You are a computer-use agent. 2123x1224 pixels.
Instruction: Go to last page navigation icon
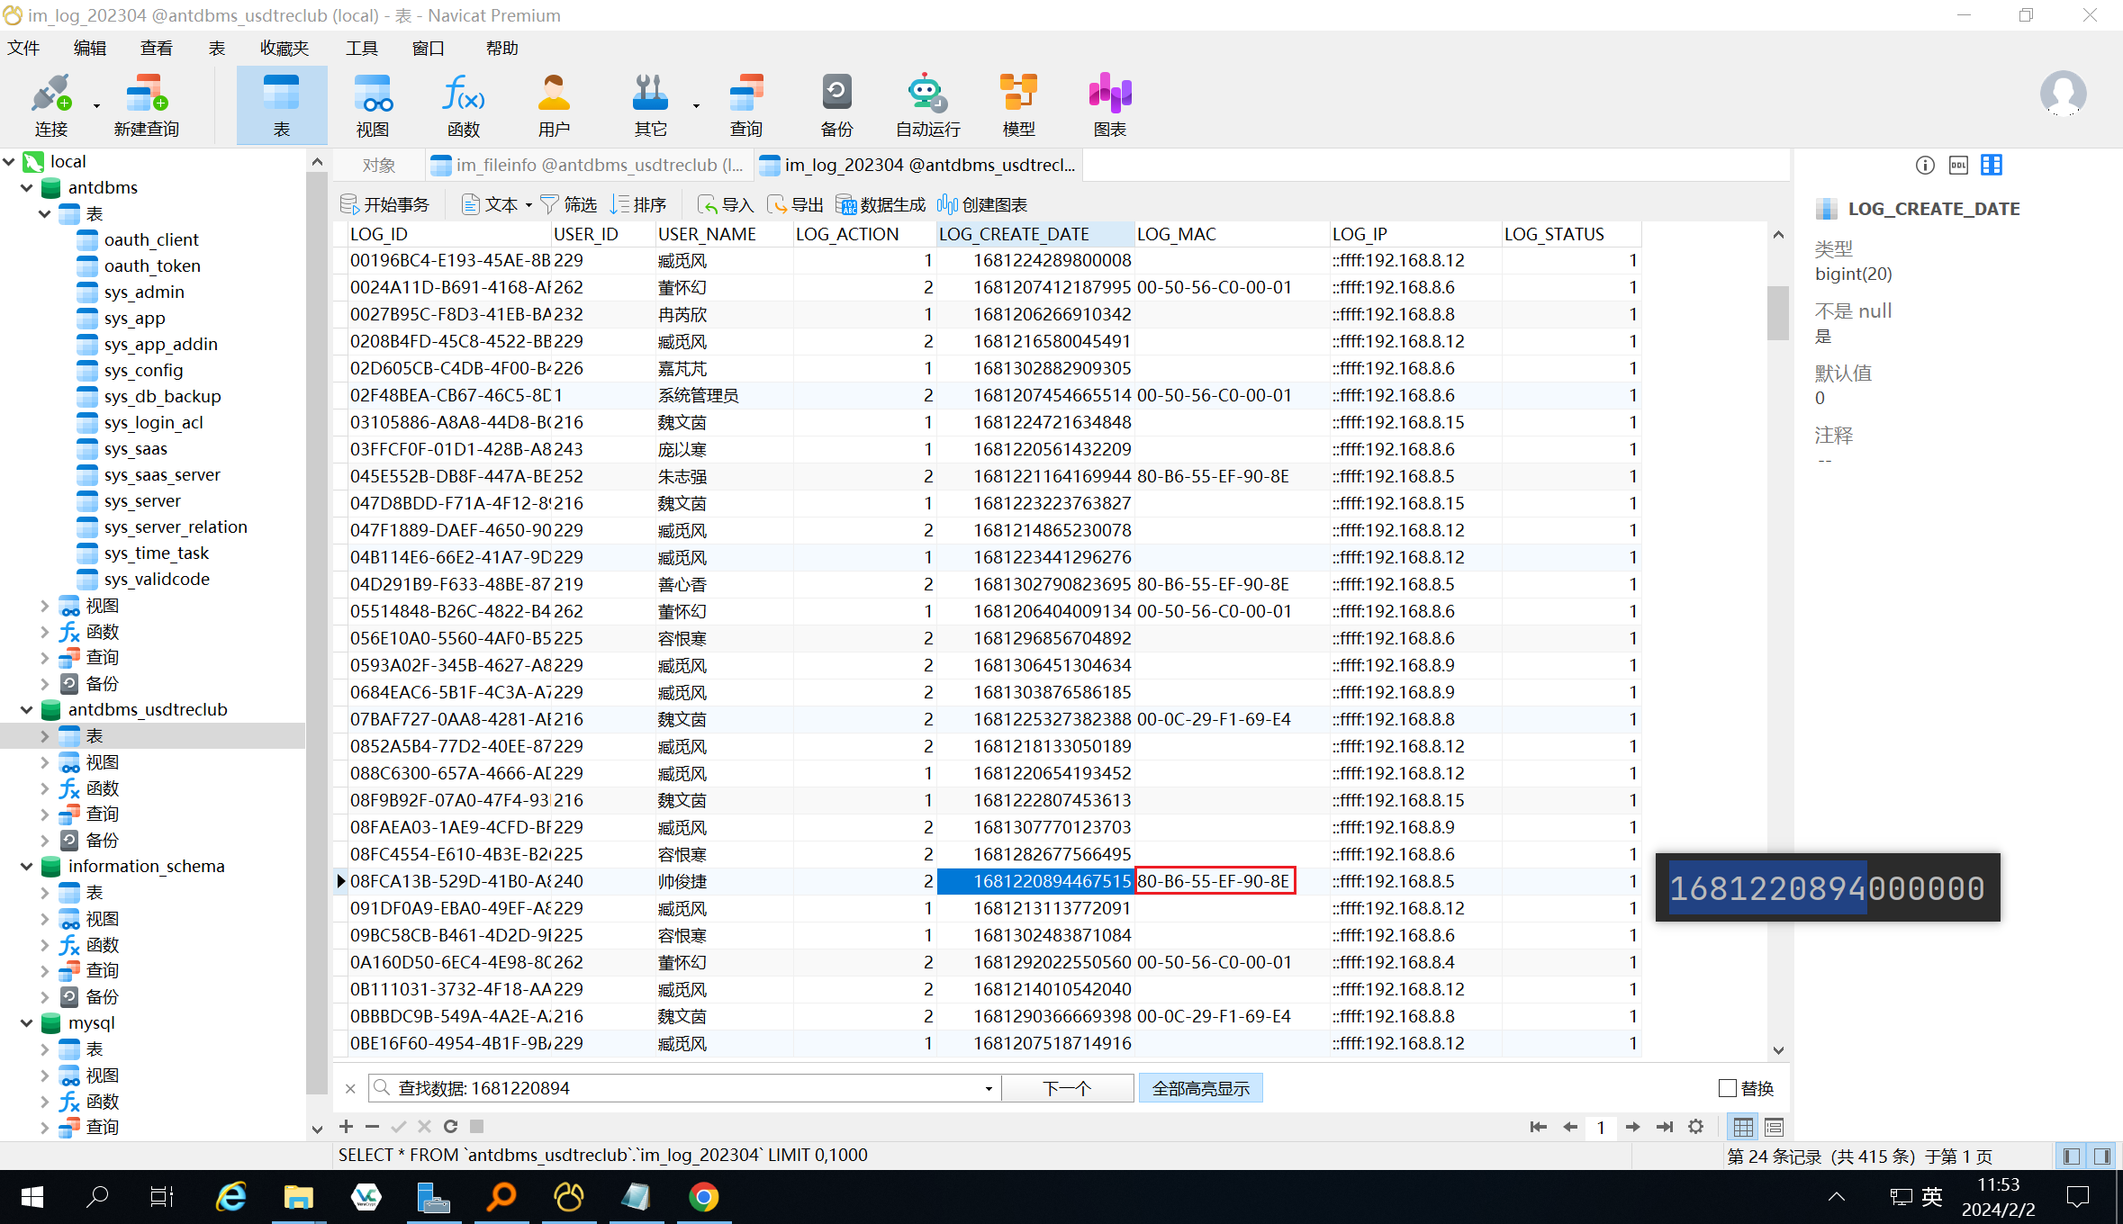pos(1665,1126)
